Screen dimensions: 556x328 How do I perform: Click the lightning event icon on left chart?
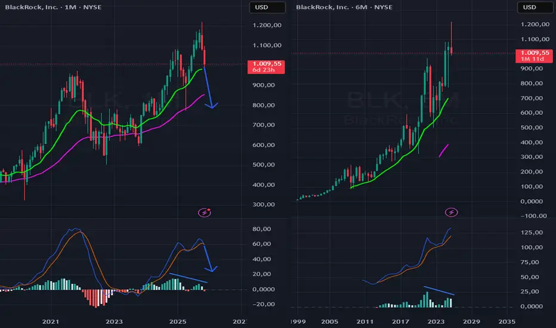click(204, 212)
